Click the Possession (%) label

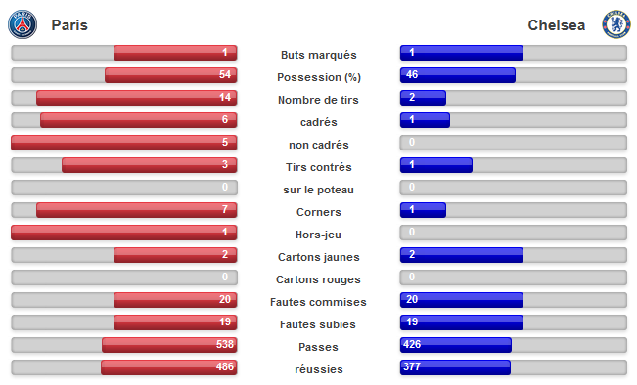pos(319,77)
